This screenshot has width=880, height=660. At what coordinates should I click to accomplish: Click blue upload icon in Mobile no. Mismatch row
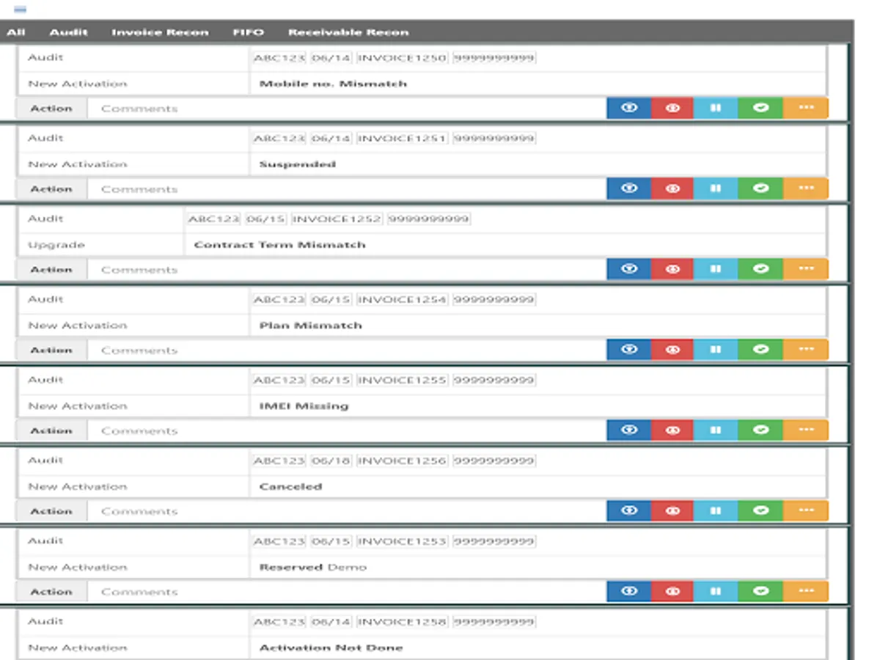(628, 108)
